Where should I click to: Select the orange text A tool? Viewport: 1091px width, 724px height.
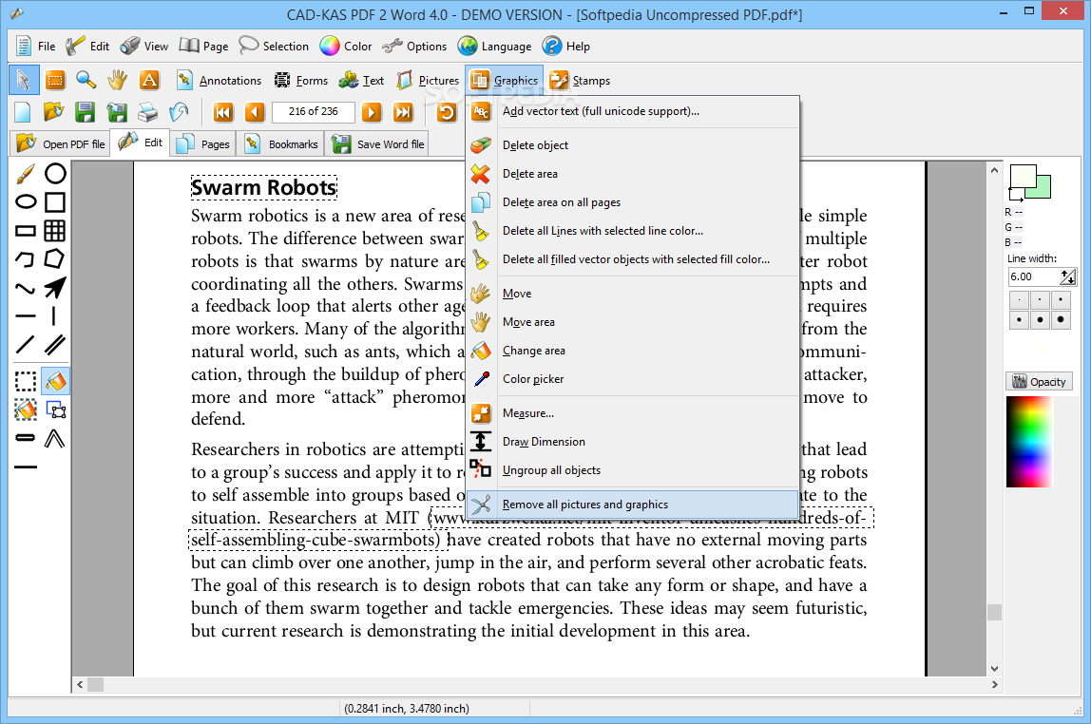point(149,80)
